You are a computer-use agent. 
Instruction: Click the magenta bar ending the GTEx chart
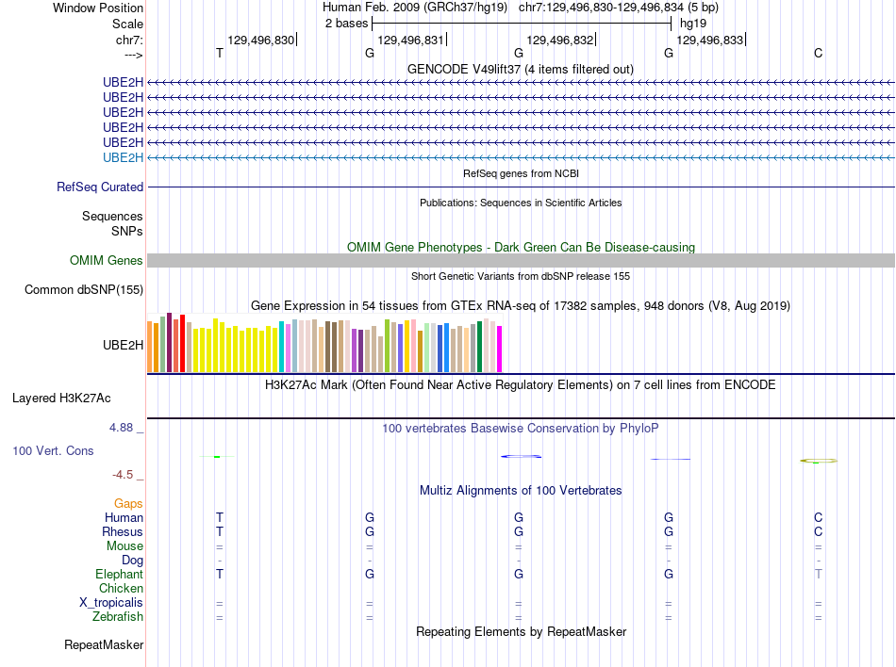pyautogui.click(x=500, y=350)
